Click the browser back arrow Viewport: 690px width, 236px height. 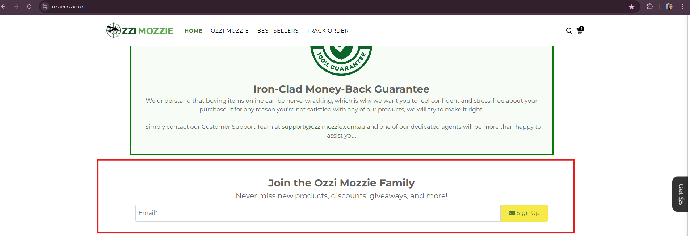pyautogui.click(x=4, y=7)
